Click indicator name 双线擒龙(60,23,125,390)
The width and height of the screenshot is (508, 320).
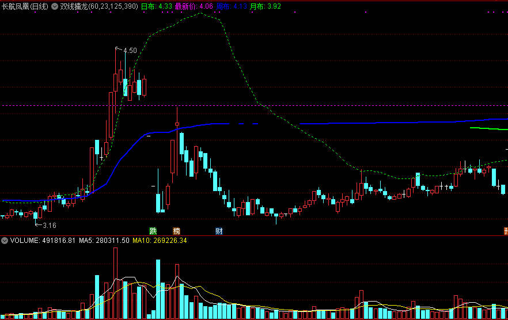99,6
